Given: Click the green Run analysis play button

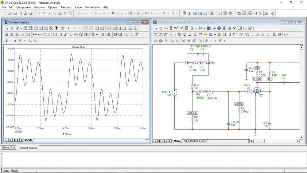Looking at the screenshot, I should (69, 28).
